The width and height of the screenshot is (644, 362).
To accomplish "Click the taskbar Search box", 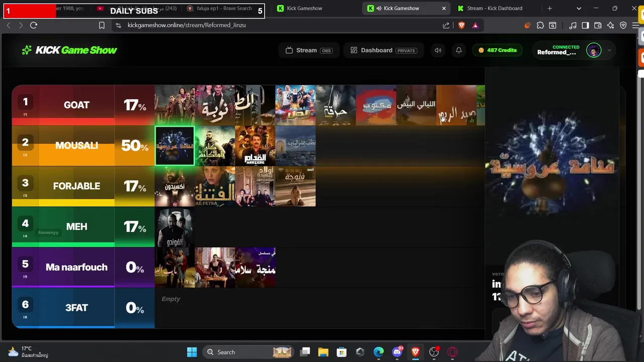I will coord(249,352).
